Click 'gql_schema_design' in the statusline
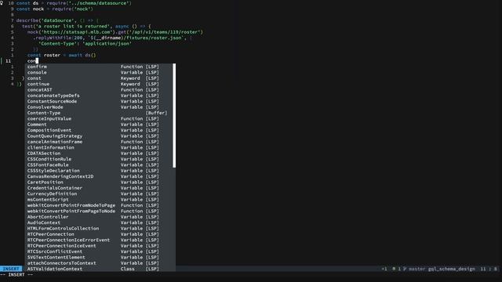 point(452,269)
